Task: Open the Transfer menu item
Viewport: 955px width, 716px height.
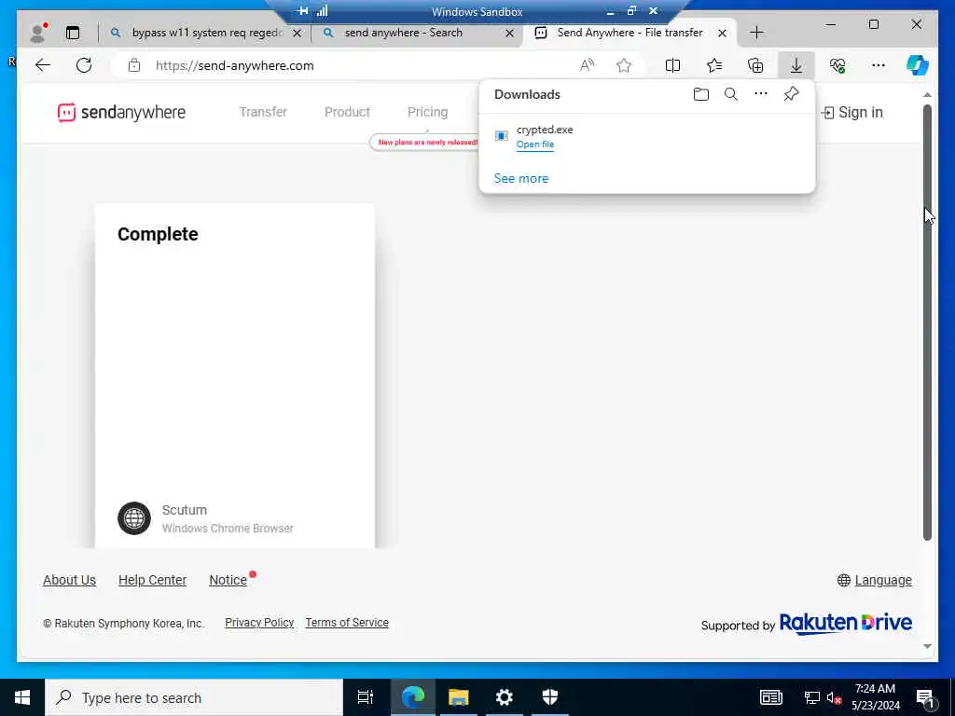Action: [262, 112]
